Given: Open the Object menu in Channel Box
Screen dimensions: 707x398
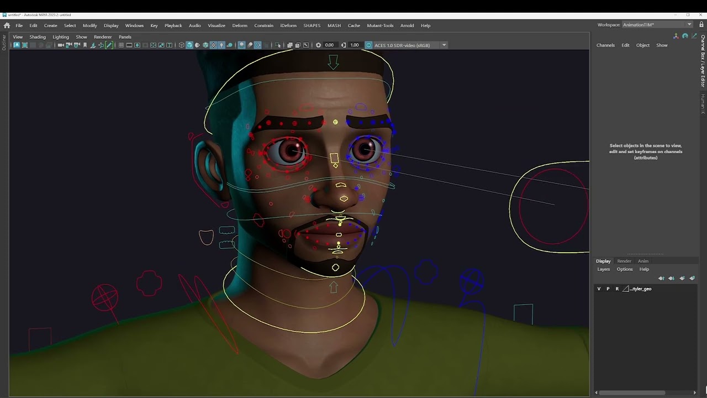Looking at the screenshot, I should point(643,45).
